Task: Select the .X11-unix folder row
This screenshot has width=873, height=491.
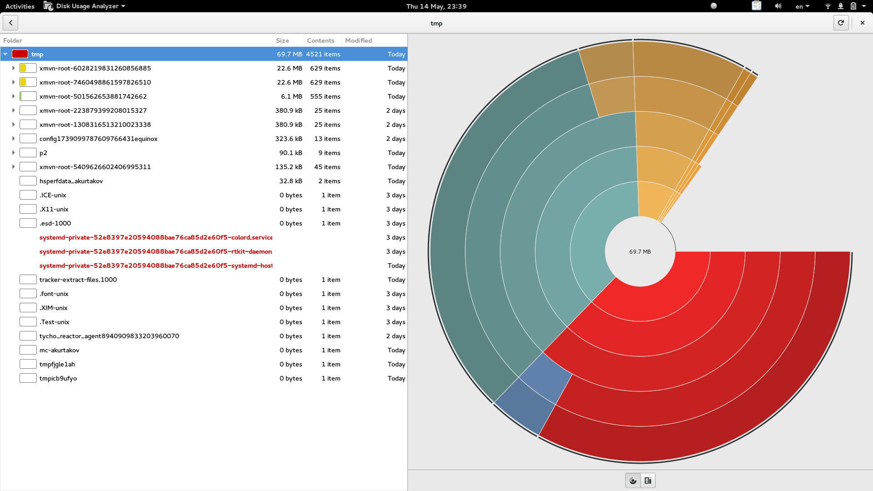Action: click(x=204, y=209)
